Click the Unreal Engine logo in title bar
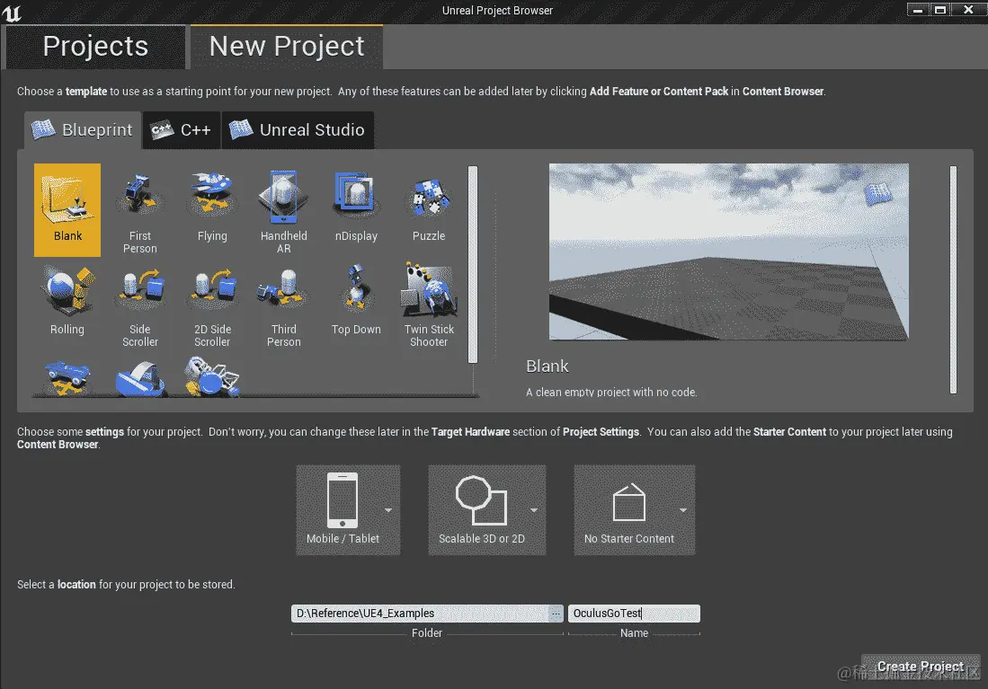 click(x=12, y=12)
